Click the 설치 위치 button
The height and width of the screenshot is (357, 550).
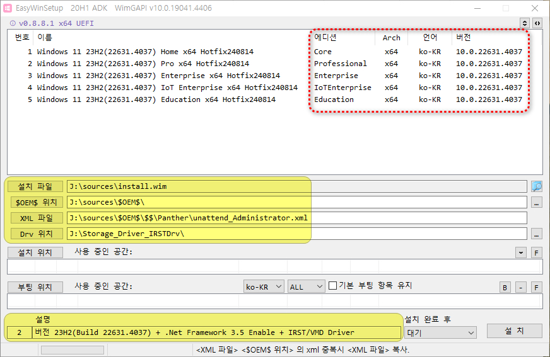coord(35,252)
